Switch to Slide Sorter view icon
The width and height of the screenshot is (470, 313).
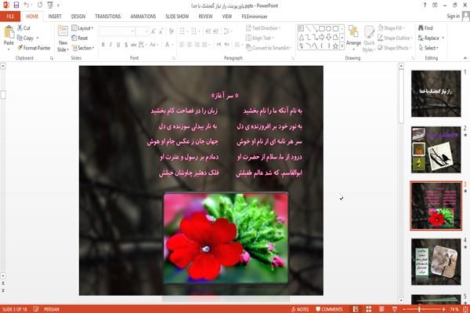pyautogui.click(x=369, y=309)
